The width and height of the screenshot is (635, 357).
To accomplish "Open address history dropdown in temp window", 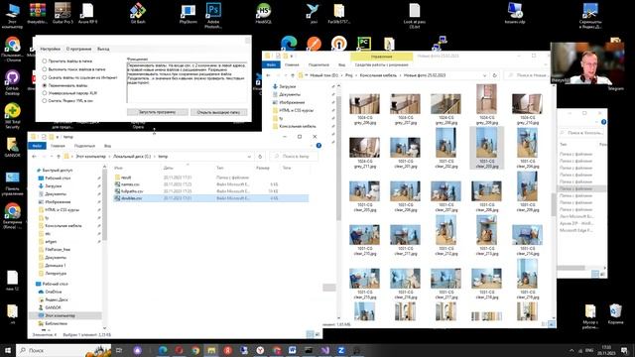I will pyautogui.click(x=249, y=157).
